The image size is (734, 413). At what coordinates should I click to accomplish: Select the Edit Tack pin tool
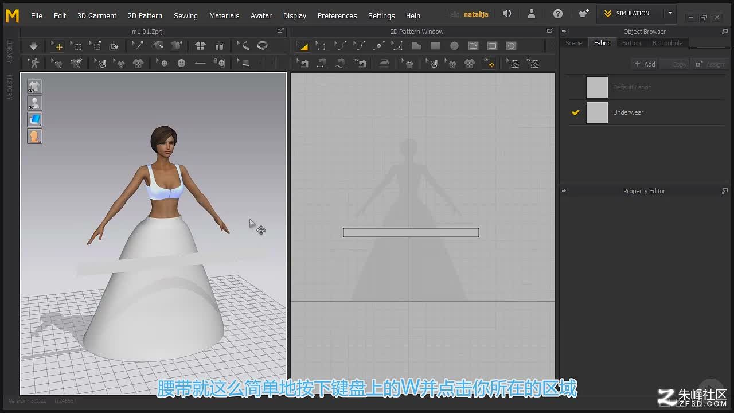[137, 46]
